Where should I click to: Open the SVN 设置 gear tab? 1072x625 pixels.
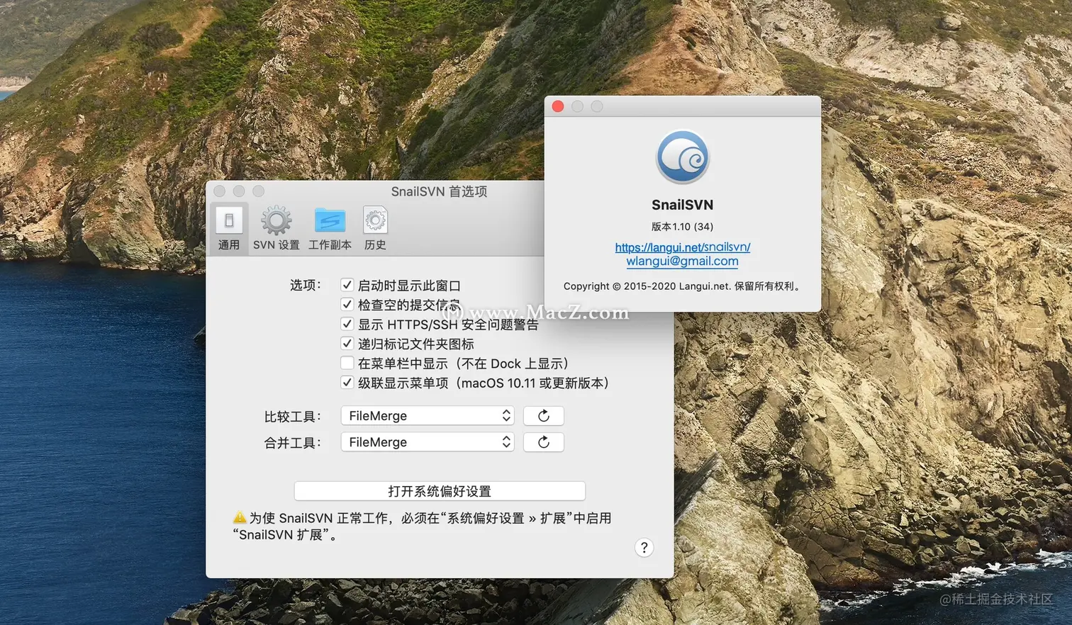click(x=276, y=228)
